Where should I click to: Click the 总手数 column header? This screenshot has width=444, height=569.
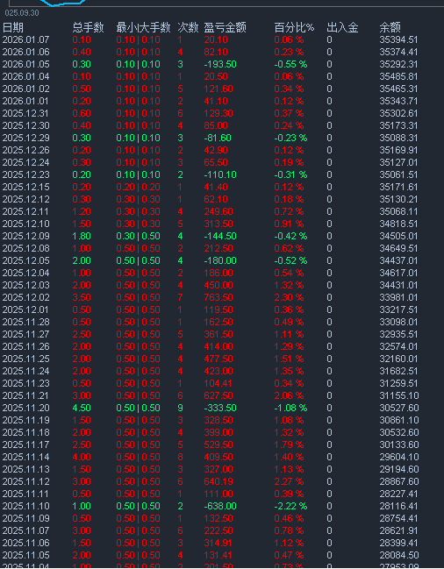[x=89, y=27]
